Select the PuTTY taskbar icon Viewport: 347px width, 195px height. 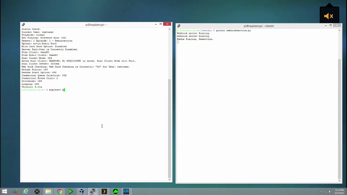[93, 192]
